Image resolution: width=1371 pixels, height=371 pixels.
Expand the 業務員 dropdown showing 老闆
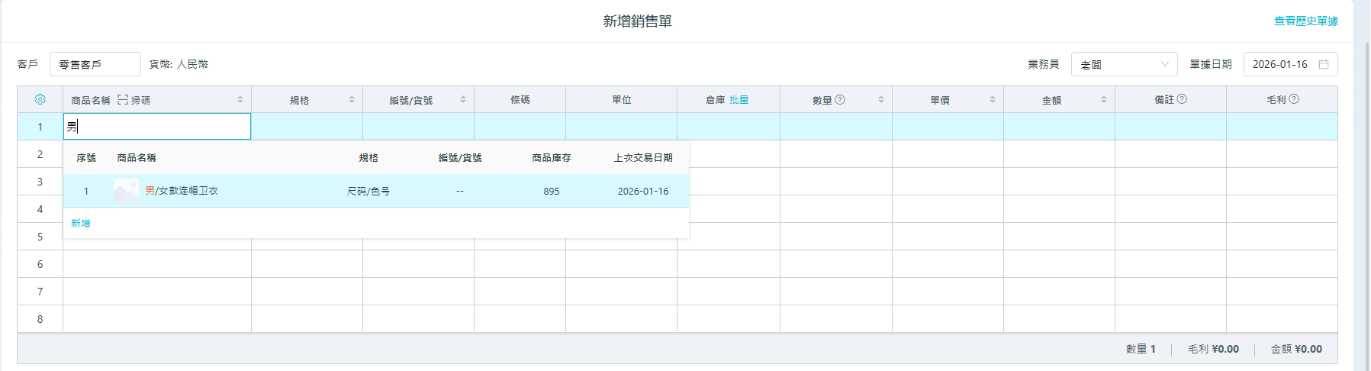pyautogui.click(x=1124, y=64)
